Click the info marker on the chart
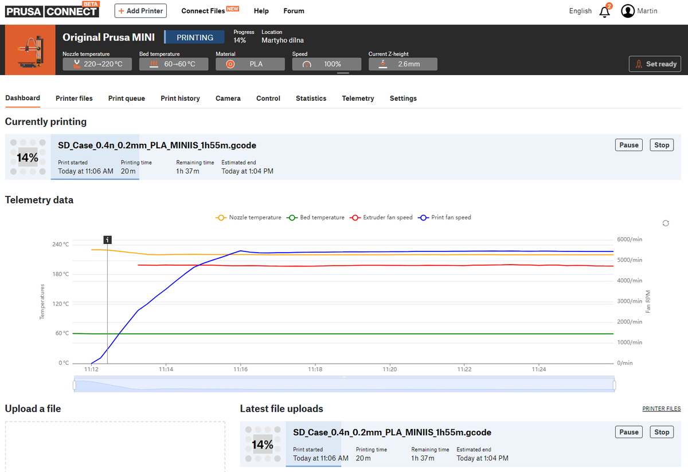The image size is (688, 472). click(107, 239)
